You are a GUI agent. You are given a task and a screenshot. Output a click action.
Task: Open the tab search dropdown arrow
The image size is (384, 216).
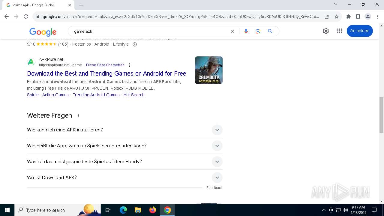[336, 4]
